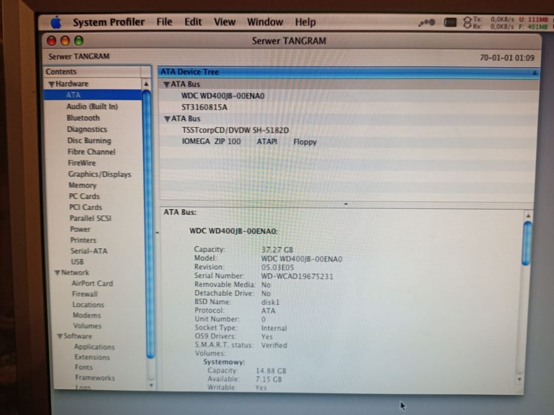The height and width of the screenshot is (415, 554).
Task: Select the WDC WD400JB-00ENA0 drive row
Action: 350,96
